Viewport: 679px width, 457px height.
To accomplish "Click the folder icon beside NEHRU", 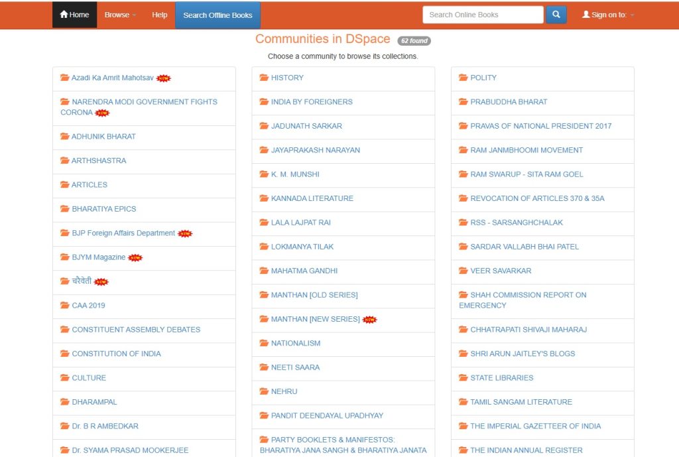I will (x=264, y=391).
